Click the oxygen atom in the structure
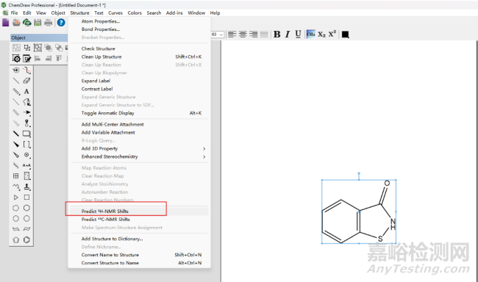The height and width of the screenshot is (282, 478). (x=387, y=183)
